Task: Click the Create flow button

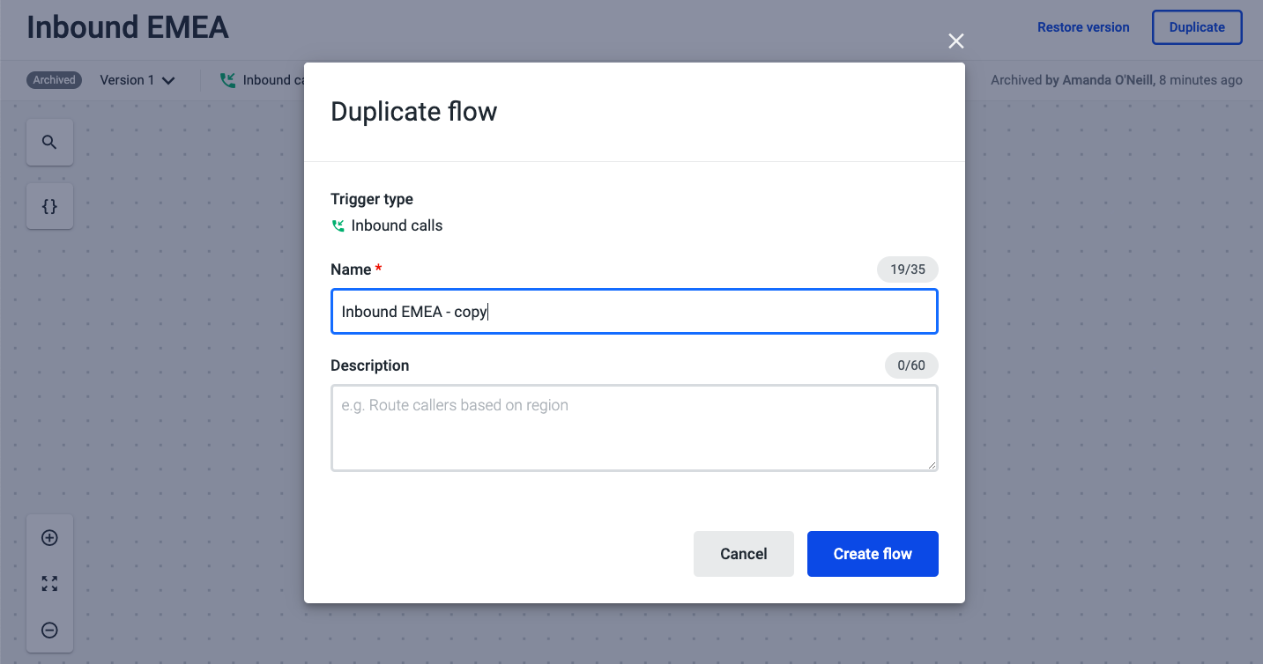Action: 873,554
